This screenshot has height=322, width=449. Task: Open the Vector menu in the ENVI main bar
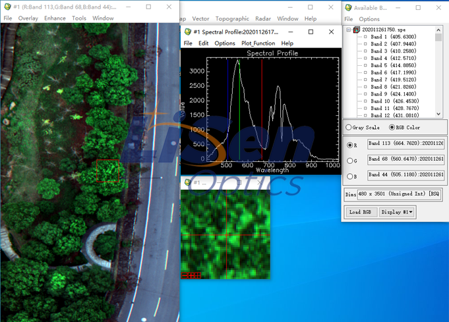tap(200, 18)
